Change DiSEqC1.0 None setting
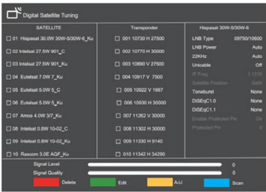The image size is (266, 192). tap(257, 101)
